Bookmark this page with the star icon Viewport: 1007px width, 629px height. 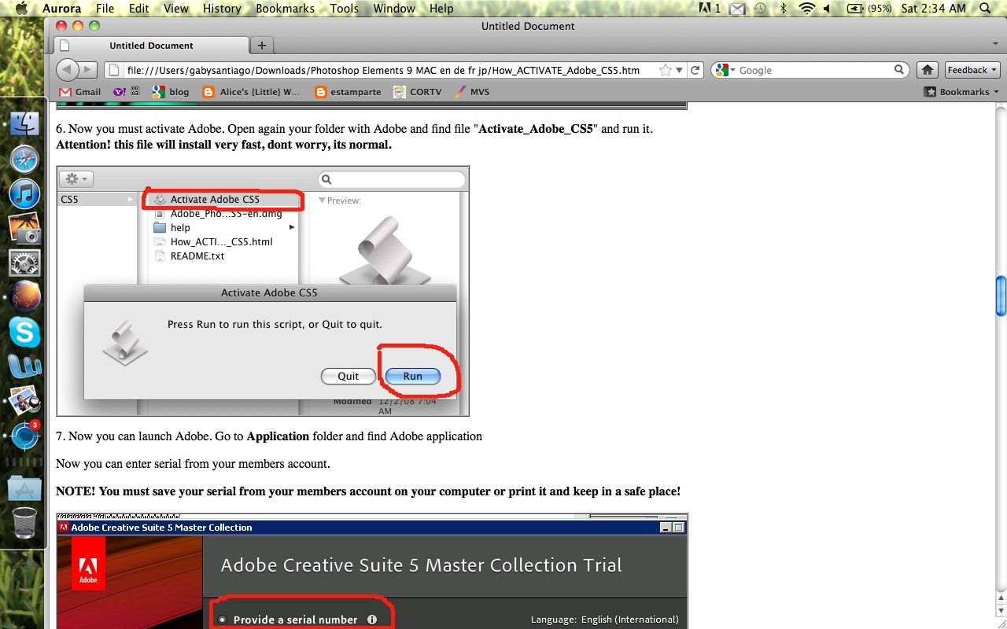[x=666, y=70]
